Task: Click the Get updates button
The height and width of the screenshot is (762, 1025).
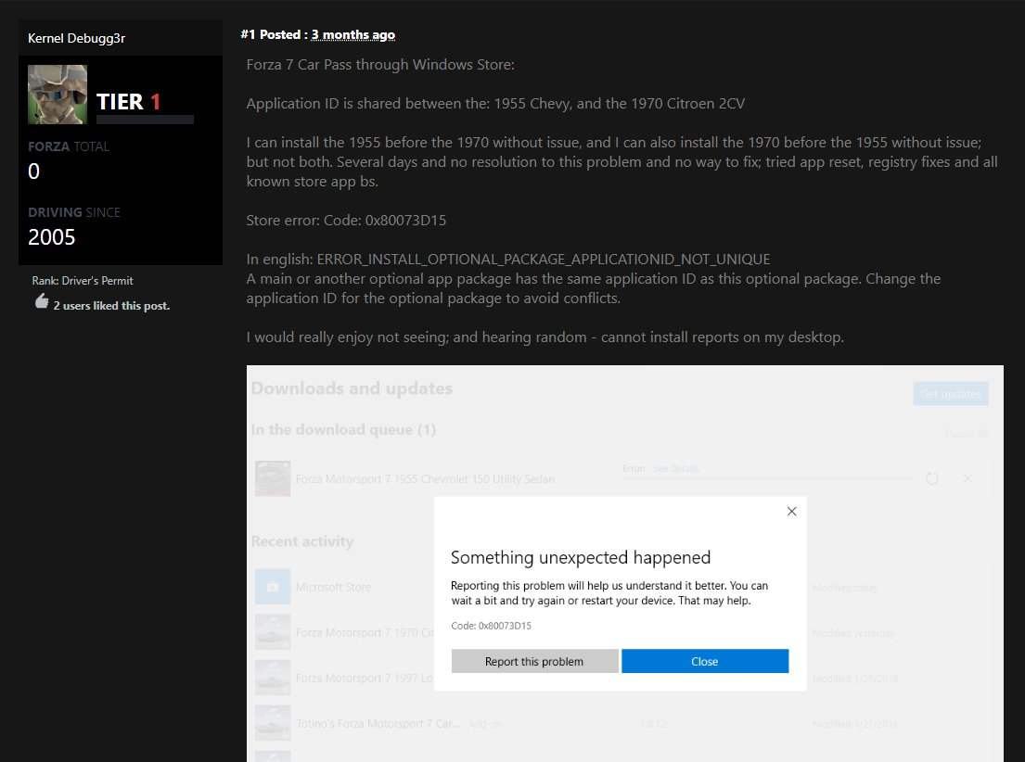Action: click(951, 393)
